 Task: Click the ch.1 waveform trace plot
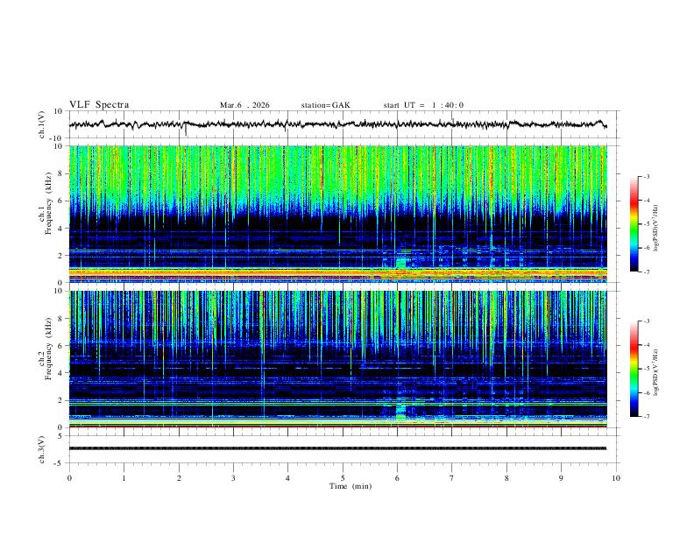pos(338,124)
